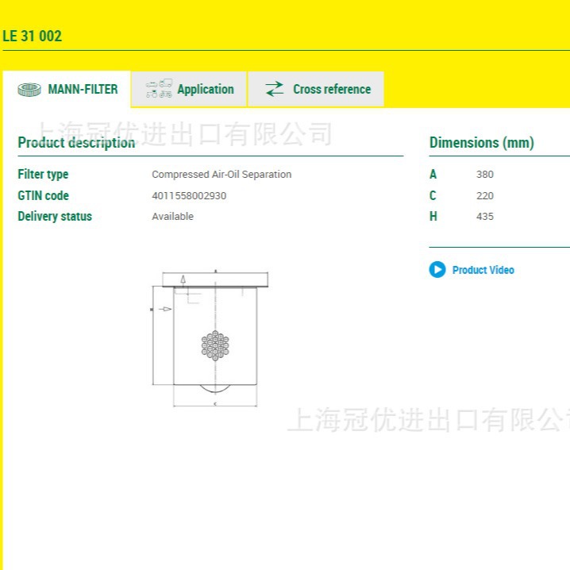Click the Compressed Air-Oil Separation text
Image resolution: width=570 pixels, height=570 pixels.
[221, 175]
